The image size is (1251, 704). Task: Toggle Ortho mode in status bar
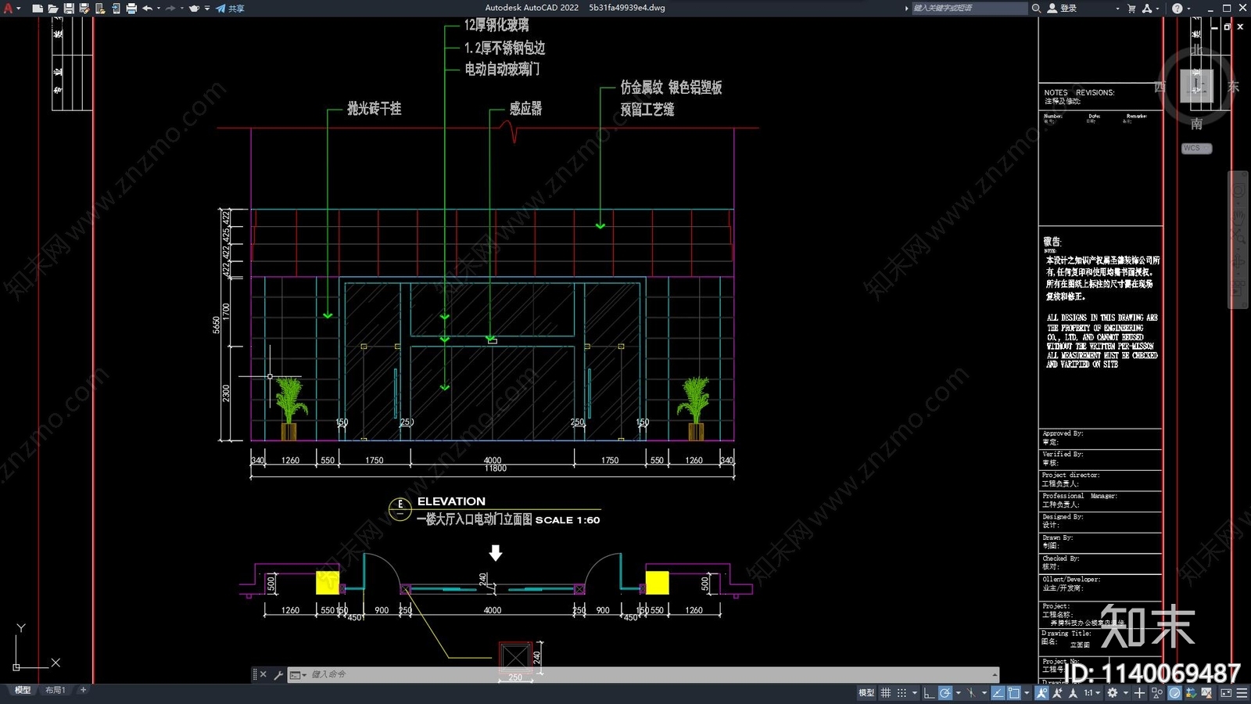pyautogui.click(x=929, y=693)
